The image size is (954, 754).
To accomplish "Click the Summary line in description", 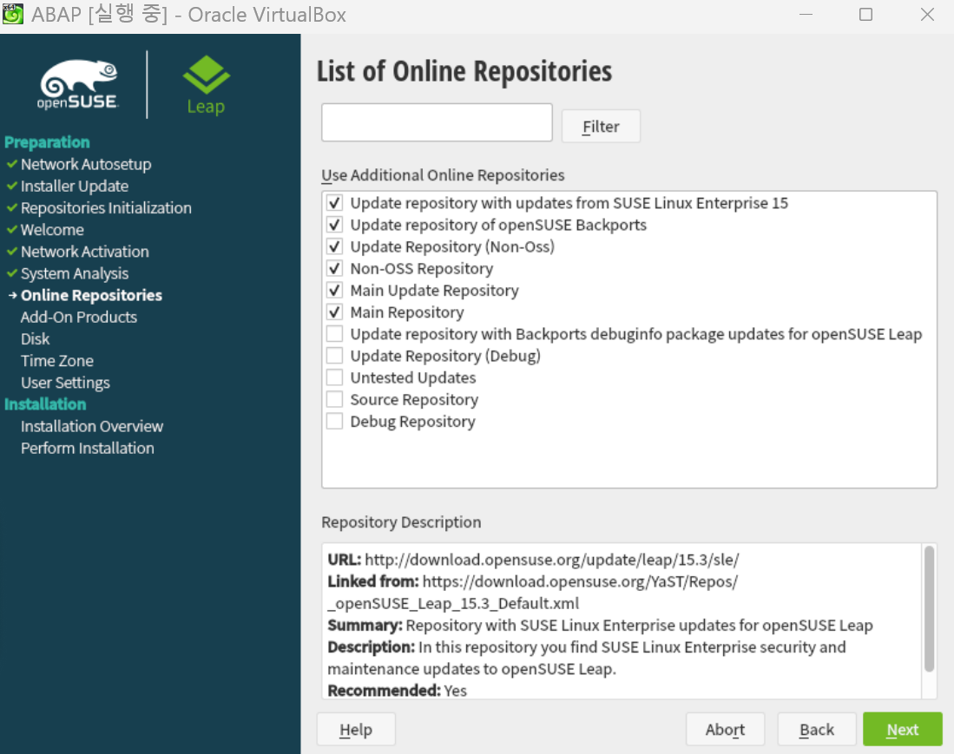I will (x=600, y=625).
